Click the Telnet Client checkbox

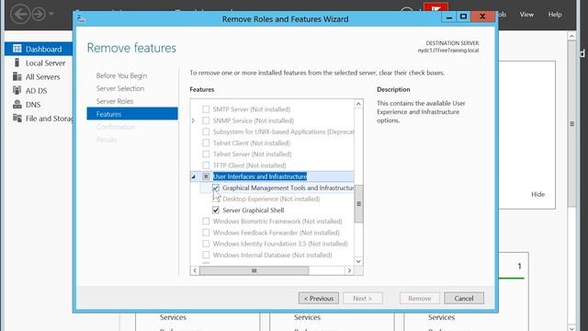tap(206, 143)
